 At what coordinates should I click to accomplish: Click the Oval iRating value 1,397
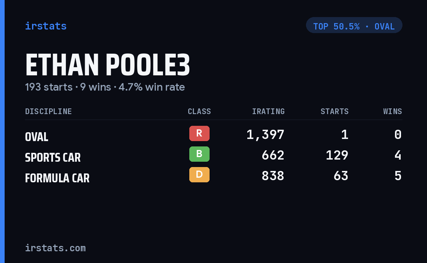point(265,135)
